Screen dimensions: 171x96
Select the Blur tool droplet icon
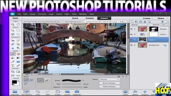13,48
